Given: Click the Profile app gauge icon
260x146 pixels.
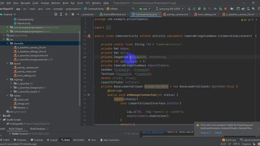Looking at the screenshot, I should (x=215, y=9).
